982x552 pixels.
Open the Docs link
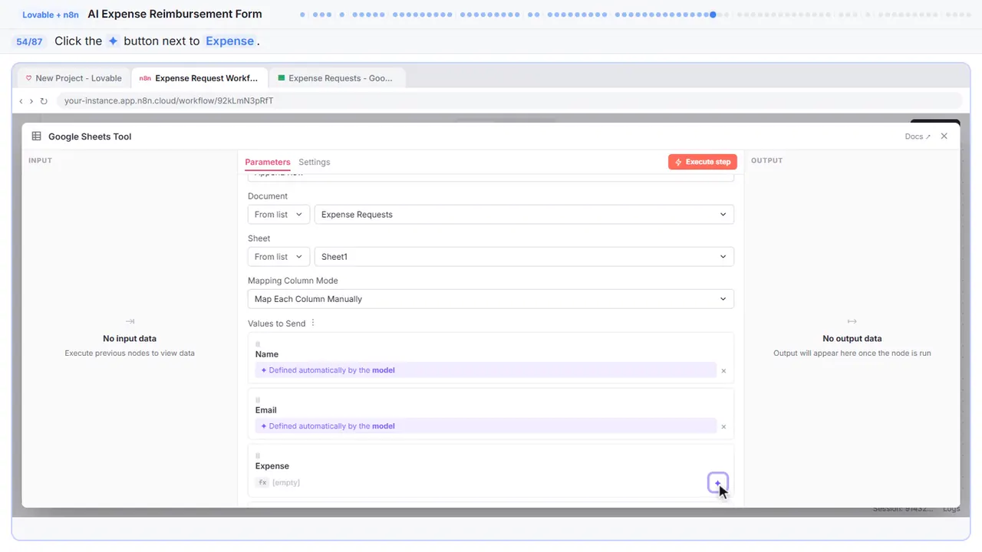(x=918, y=136)
